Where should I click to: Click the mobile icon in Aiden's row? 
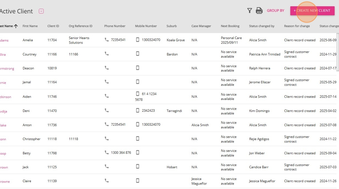[x=137, y=94]
